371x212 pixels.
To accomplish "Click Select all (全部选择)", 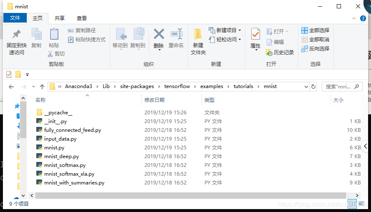I will [315, 30].
